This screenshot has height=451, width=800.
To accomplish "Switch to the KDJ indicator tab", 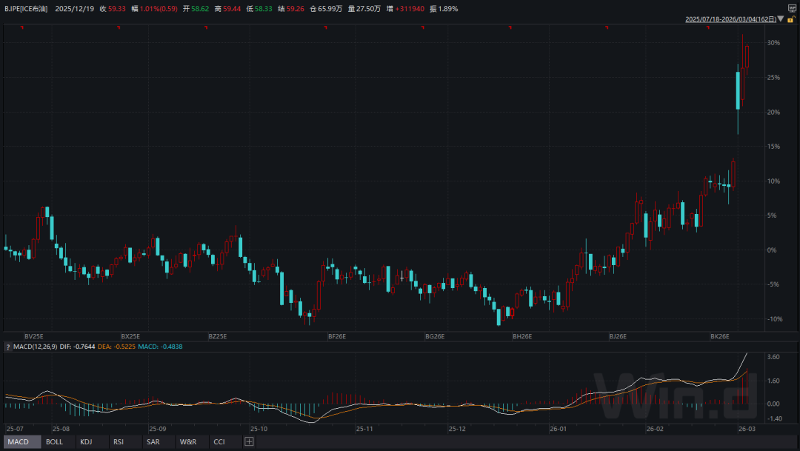I will 87,442.
